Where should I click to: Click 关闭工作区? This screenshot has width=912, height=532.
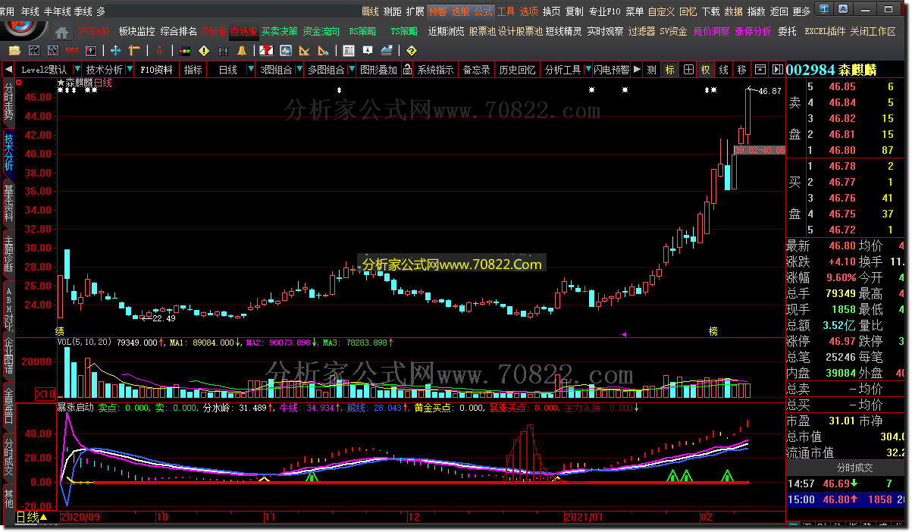point(873,31)
